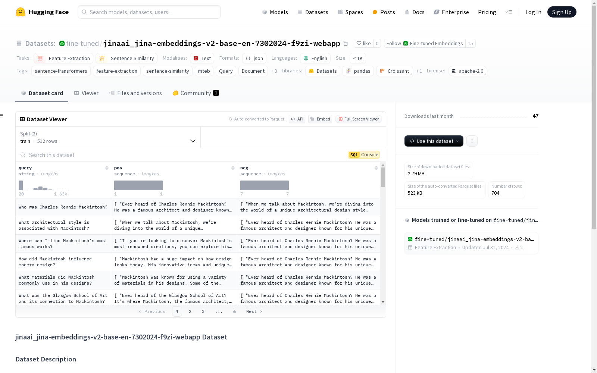This screenshot has width=597, height=373.
Task: Expand the +1 more libraries
Action: (x=419, y=71)
